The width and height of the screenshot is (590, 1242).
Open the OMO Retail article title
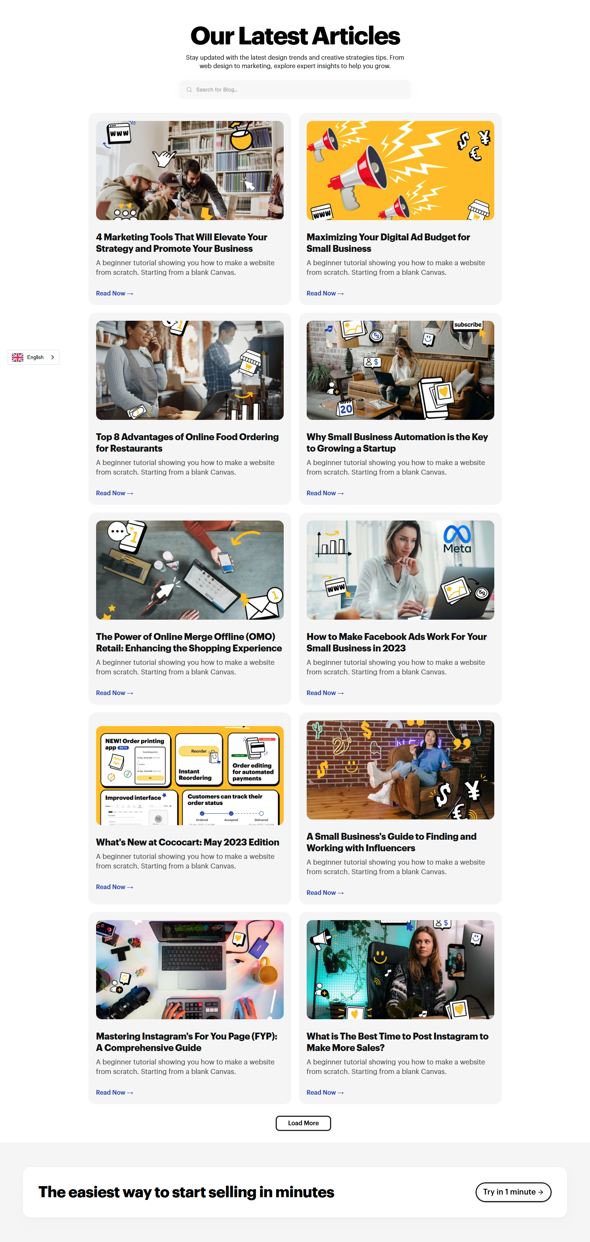point(189,642)
